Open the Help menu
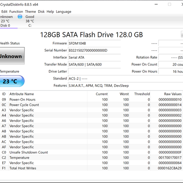This screenshot has height=183, width=183. pos(50,11)
